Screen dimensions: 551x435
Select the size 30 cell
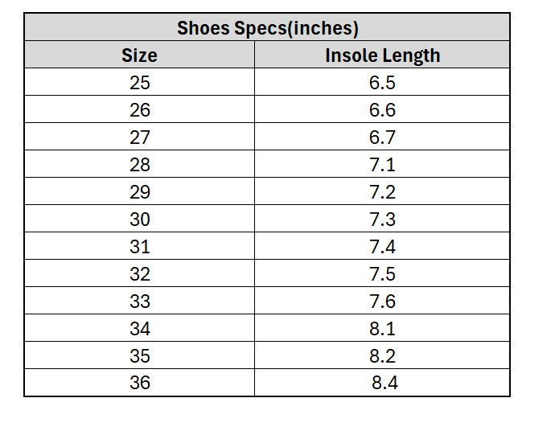tap(139, 219)
